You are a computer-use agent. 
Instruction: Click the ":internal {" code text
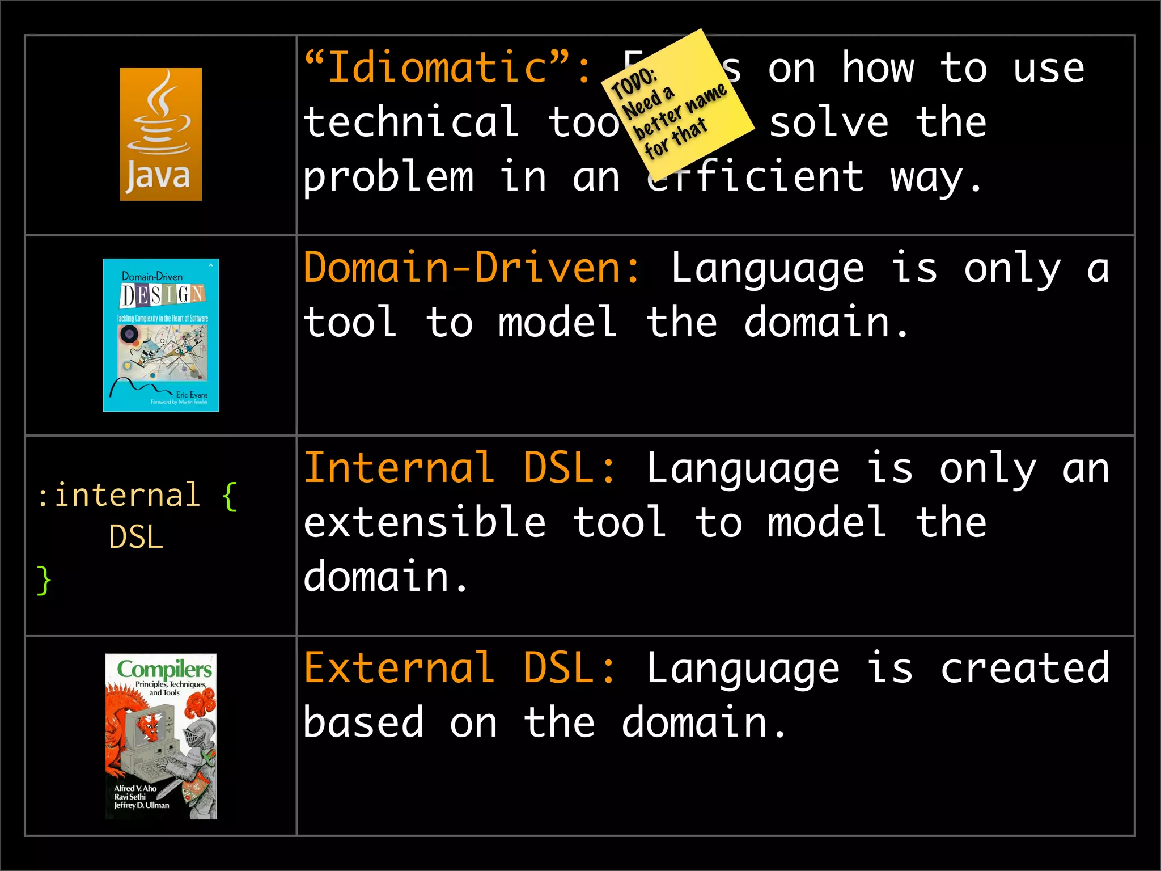[137, 495]
